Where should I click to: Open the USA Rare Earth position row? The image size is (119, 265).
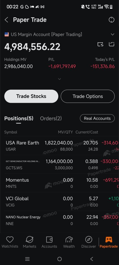click(x=59, y=146)
